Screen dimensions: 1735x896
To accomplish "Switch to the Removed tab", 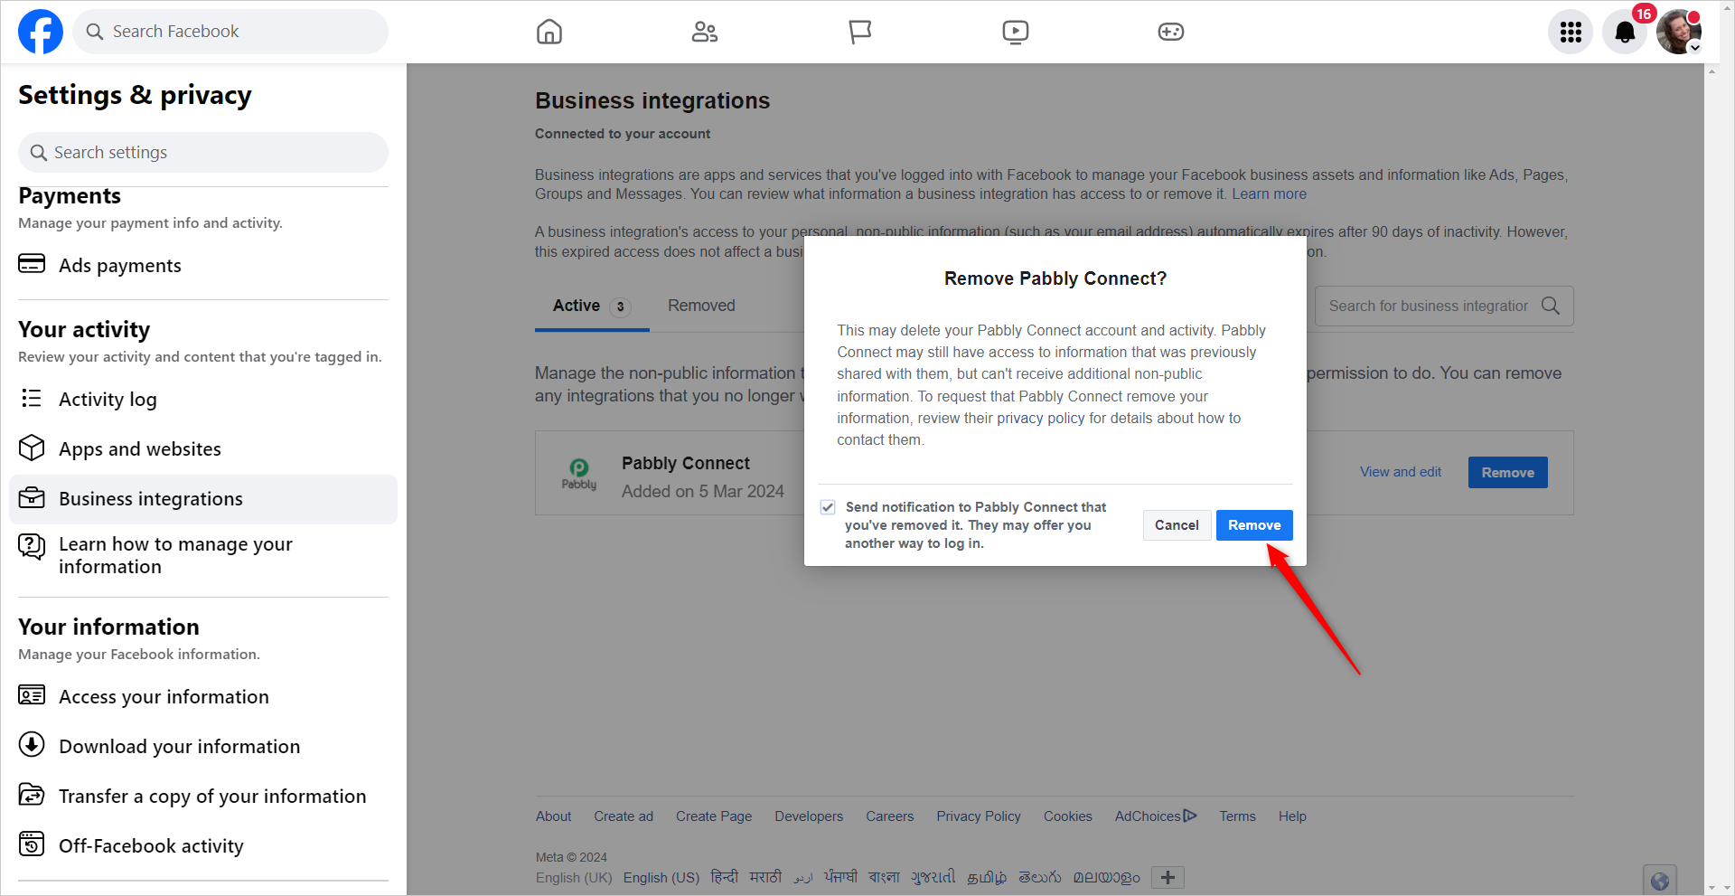I will pyautogui.click(x=701, y=306).
